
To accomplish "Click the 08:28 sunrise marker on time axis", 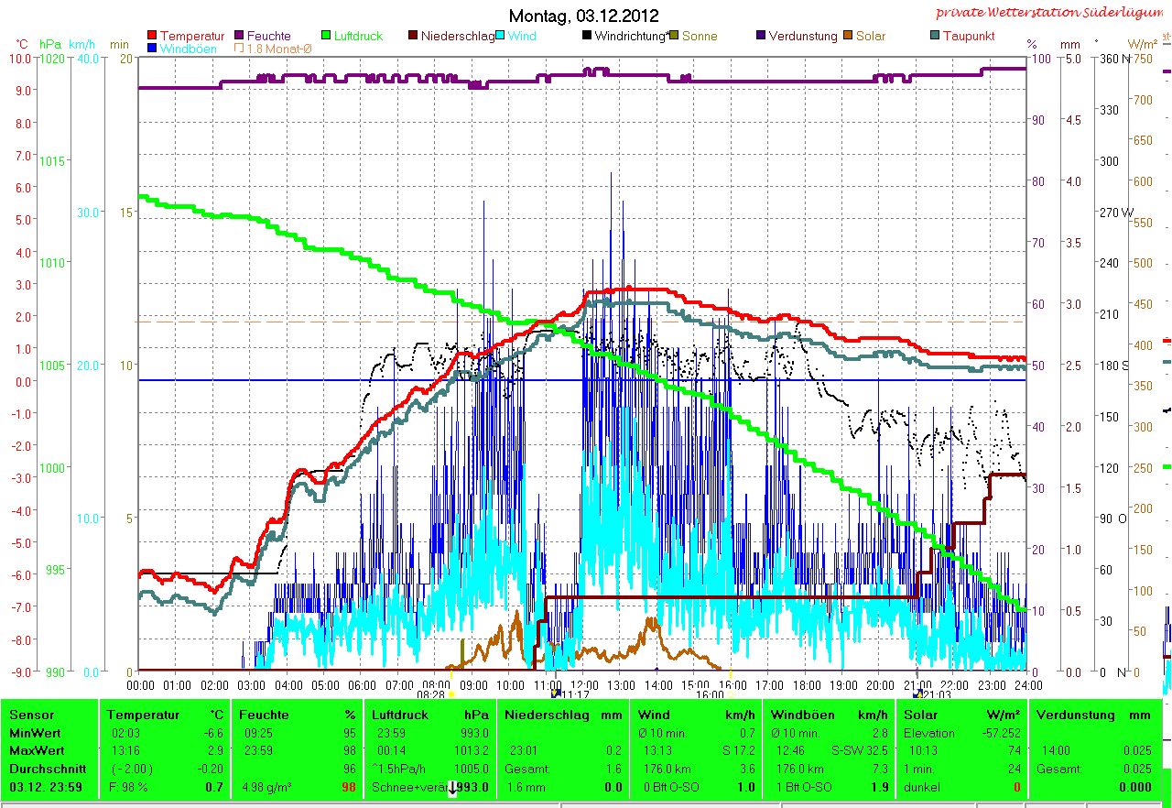I will 431,695.
